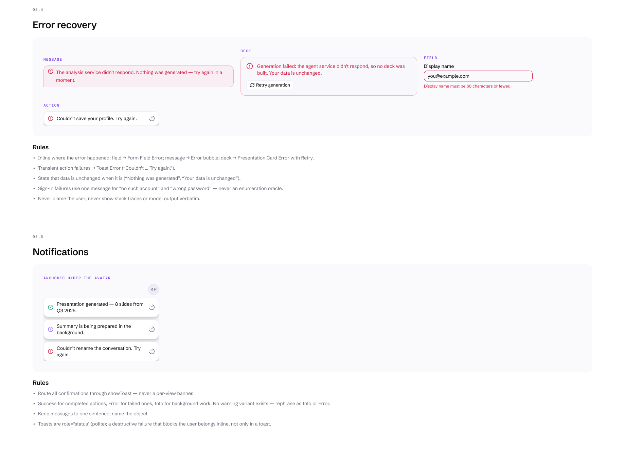Click the info icon on the Summary toast

(x=51, y=329)
